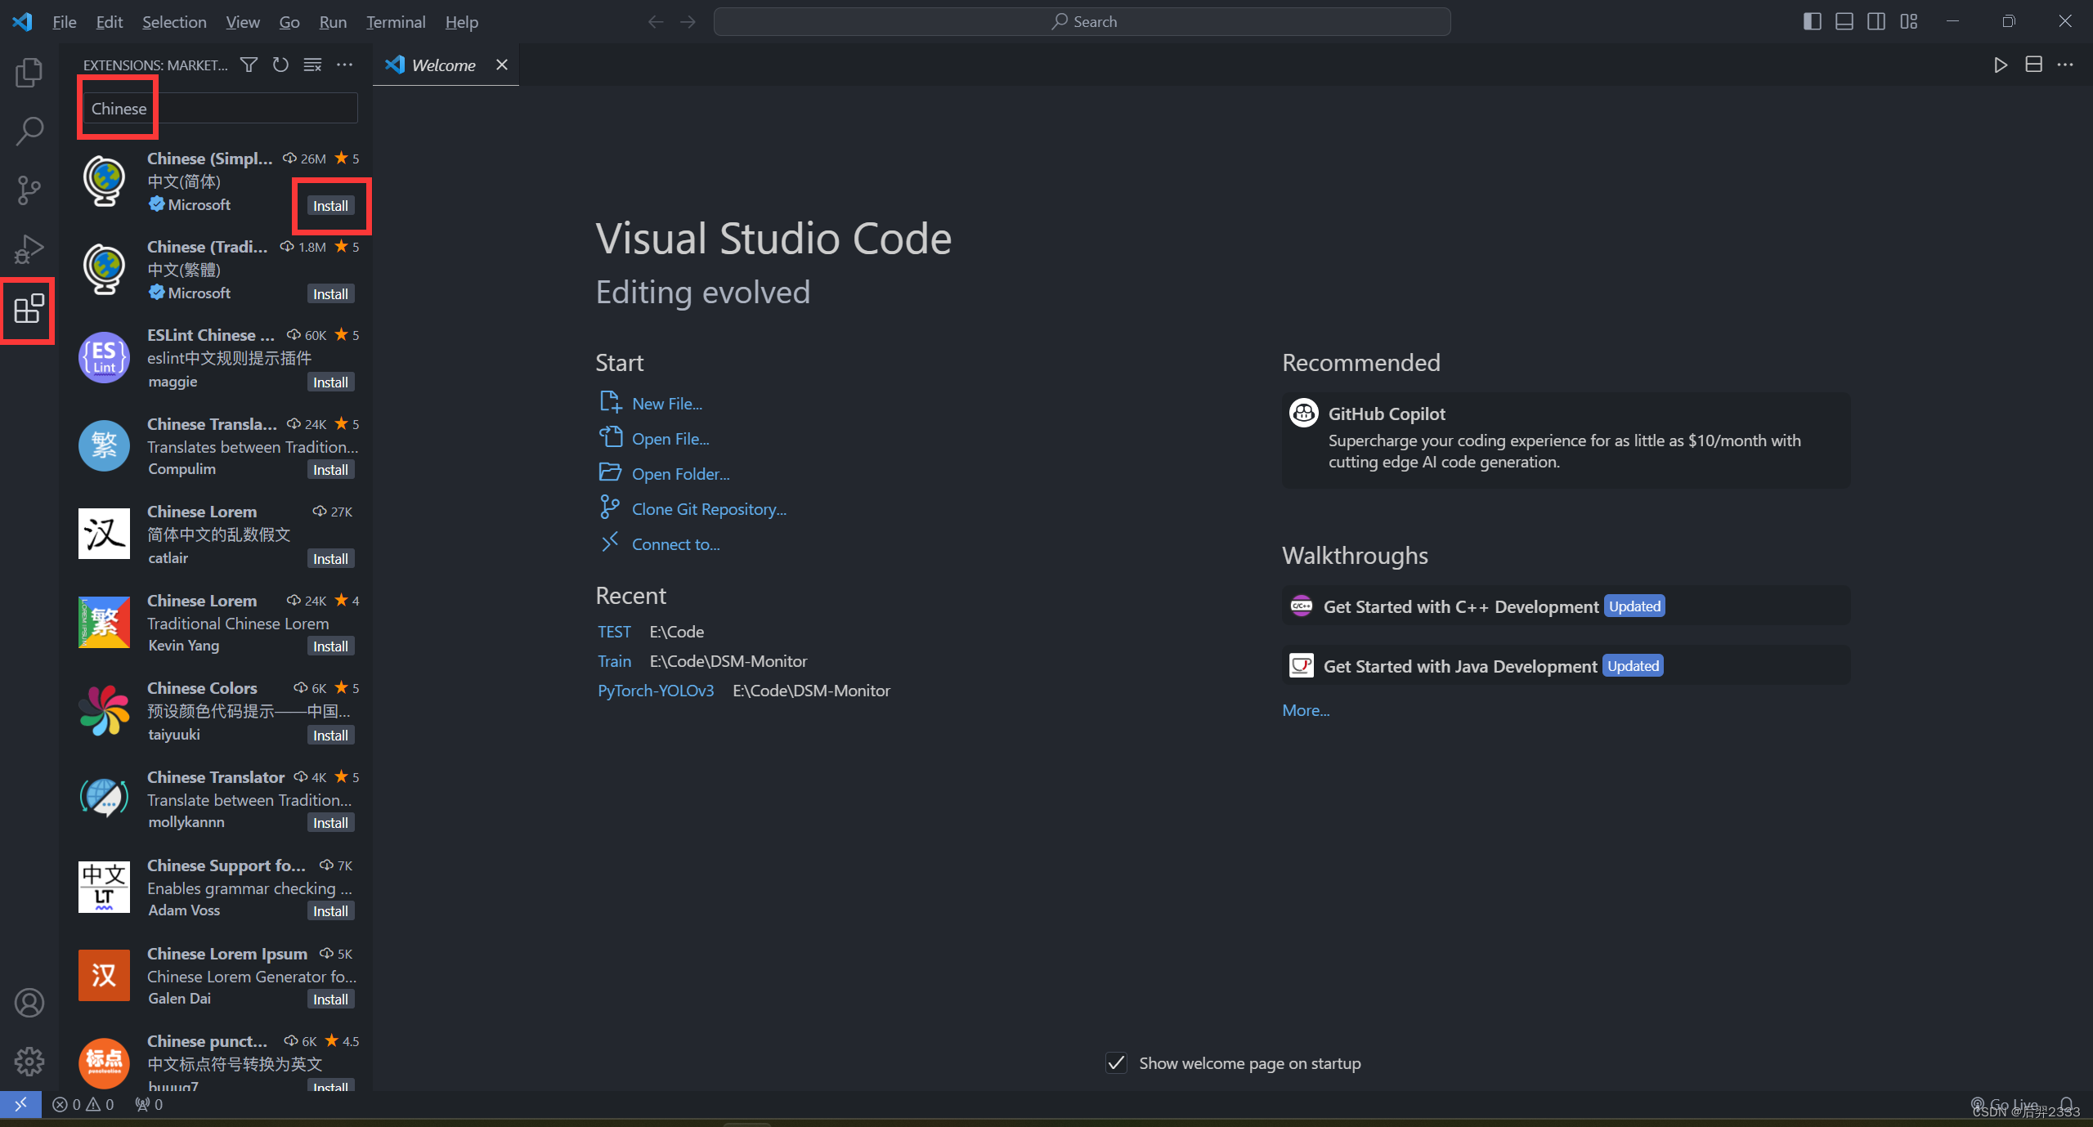Click Clone Git Repository link
Viewport: 2093px width, 1127px height.
click(709, 509)
